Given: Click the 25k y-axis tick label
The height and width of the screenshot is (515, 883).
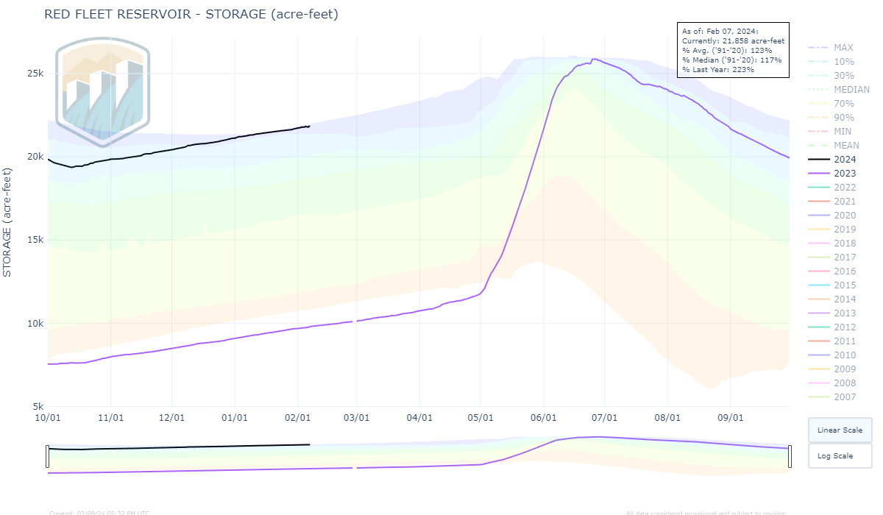Looking at the screenshot, I should coord(36,74).
